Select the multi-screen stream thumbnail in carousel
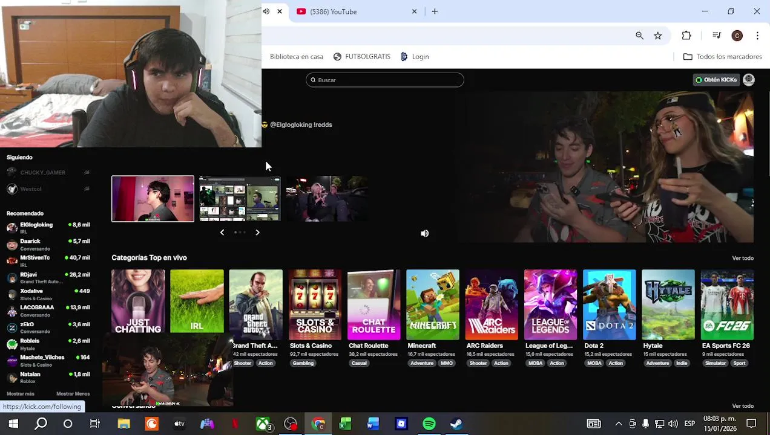 (x=240, y=199)
